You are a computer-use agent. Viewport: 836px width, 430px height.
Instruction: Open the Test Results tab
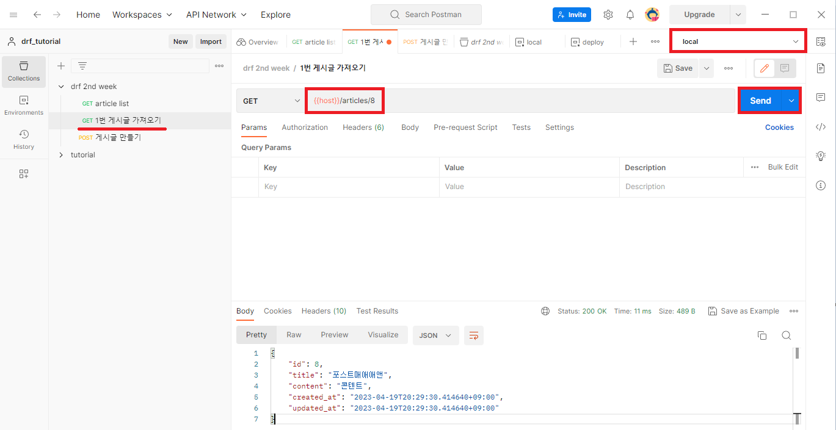click(377, 311)
